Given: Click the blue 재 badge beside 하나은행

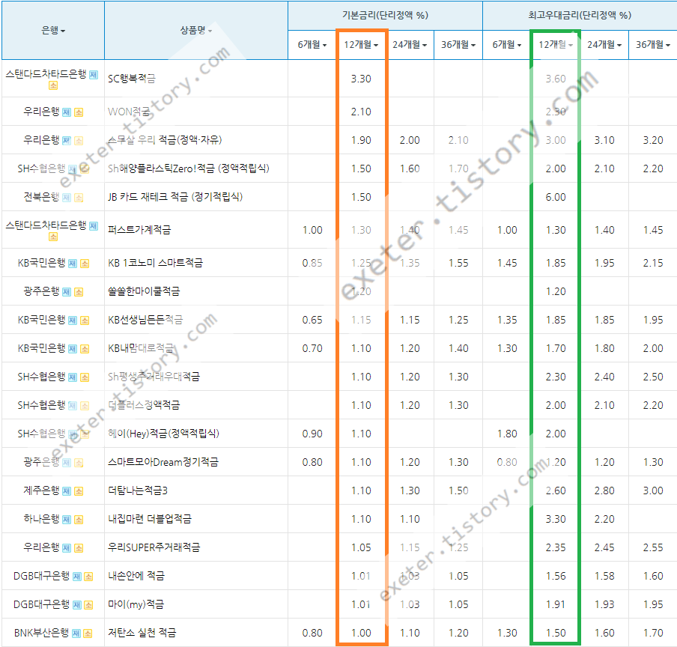Looking at the screenshot, I should click(x=67, y=520).
